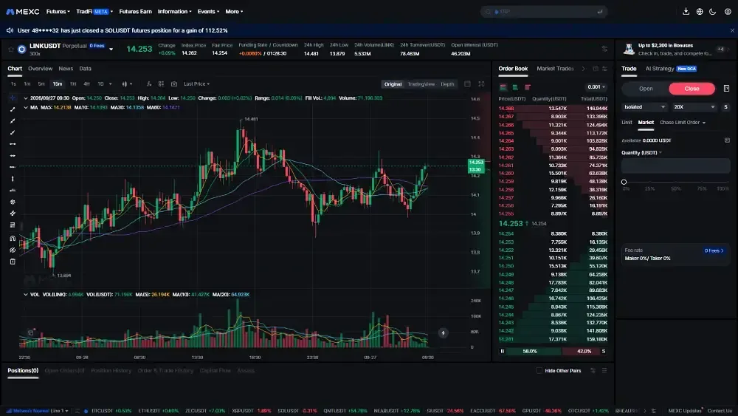This screenshot has width=738, height=416.
Task: Open the positions list layout icon
Action: tap(605, 371)
